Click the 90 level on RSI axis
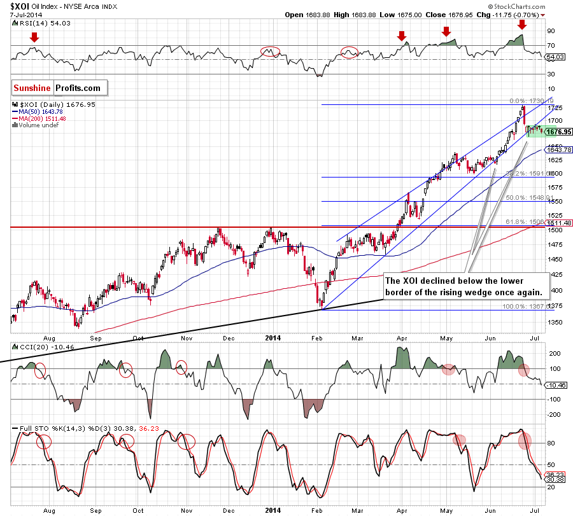The width and height of the screenshot is (573, 516). coord(551,31)
